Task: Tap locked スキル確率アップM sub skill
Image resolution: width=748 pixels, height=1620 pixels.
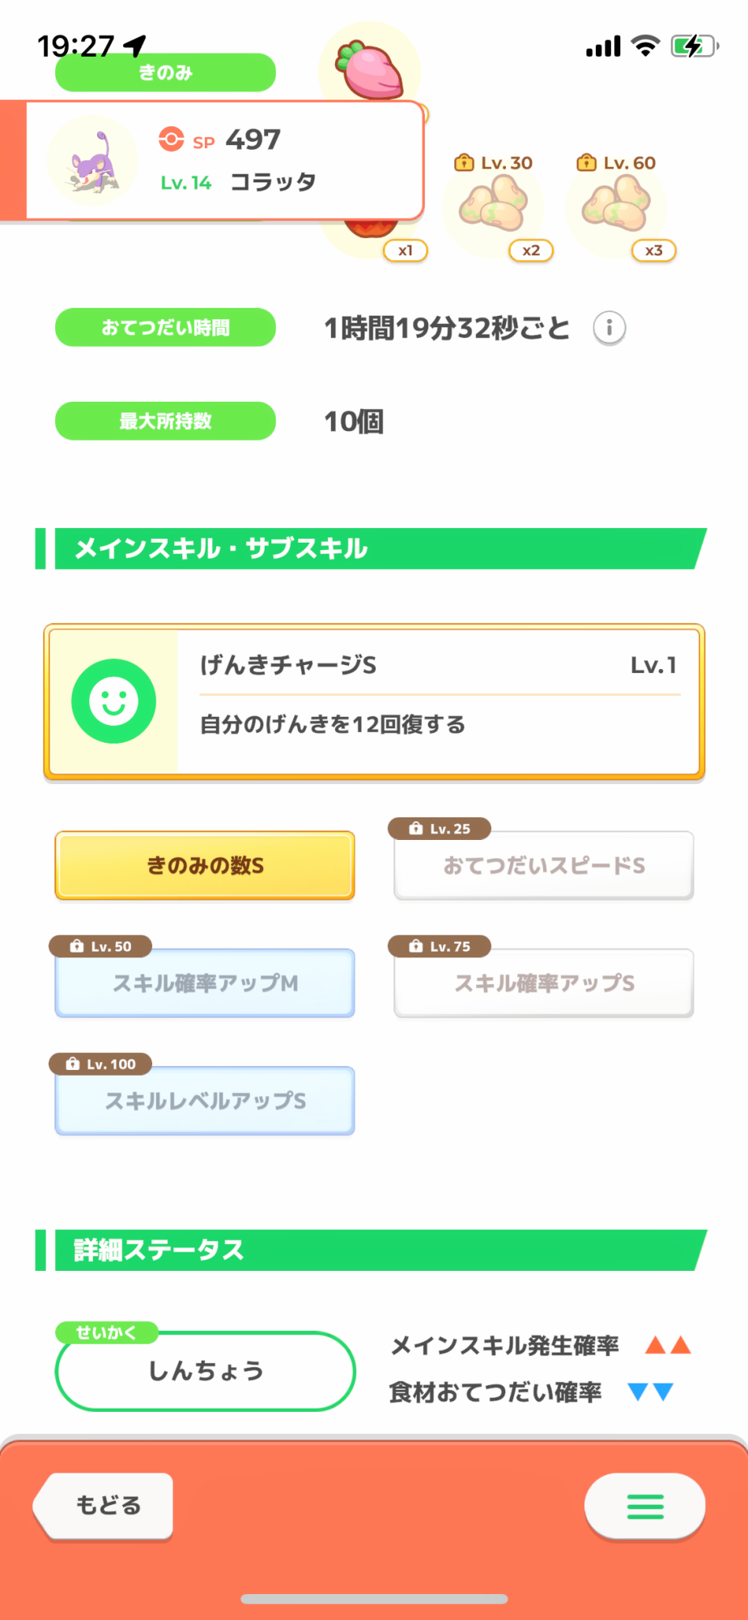Action: point(205,983)
